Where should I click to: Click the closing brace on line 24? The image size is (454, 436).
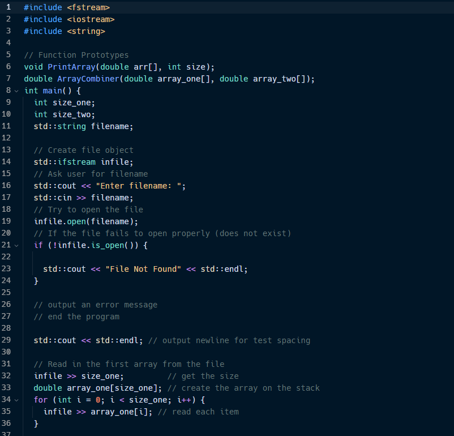[36, 281]
